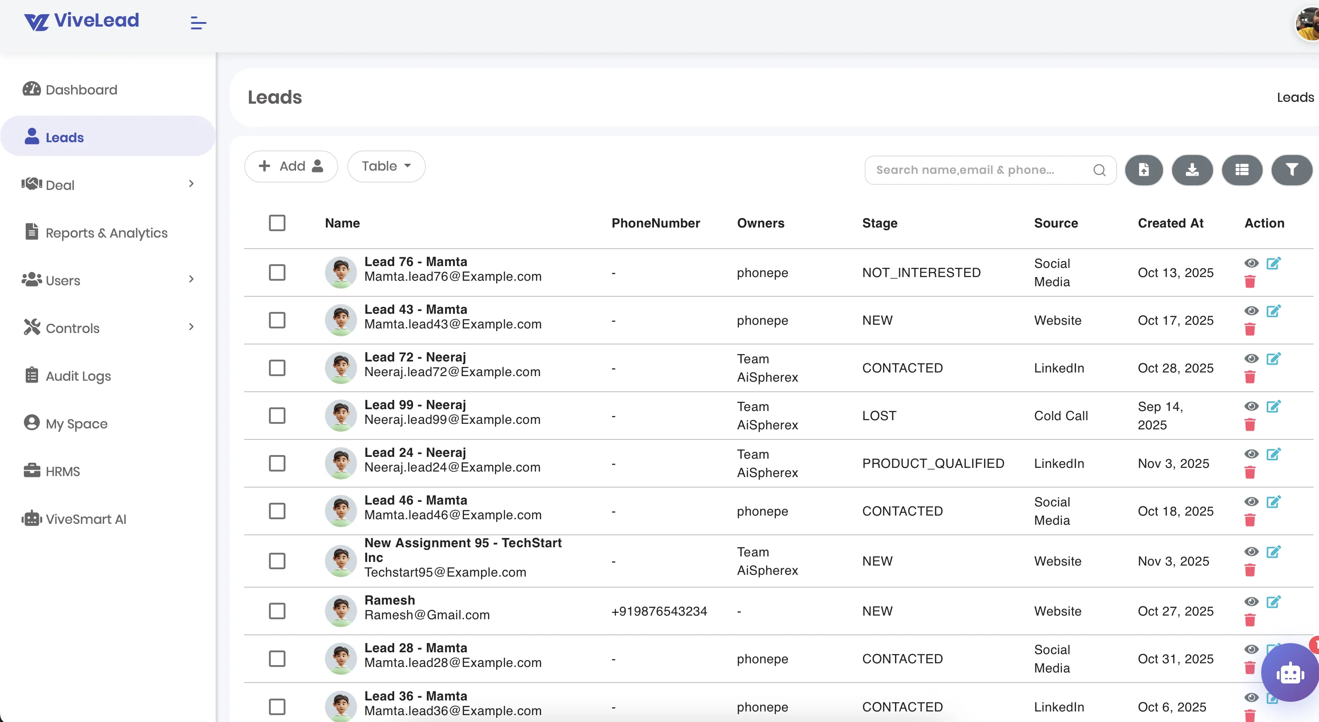This screenshot has height=722, width=1319.
Task: Open the import file icon above the table
Action: click(1144, 169)
